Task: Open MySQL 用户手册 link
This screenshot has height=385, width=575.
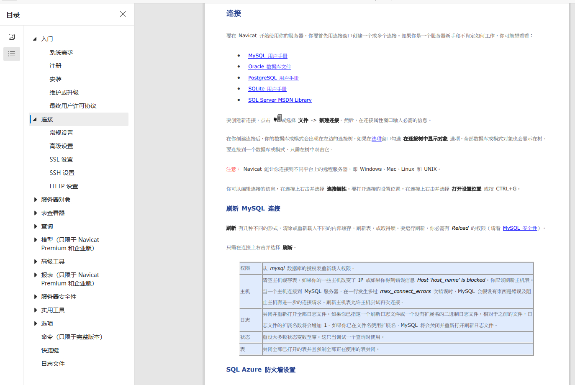Action: (268, 56)
